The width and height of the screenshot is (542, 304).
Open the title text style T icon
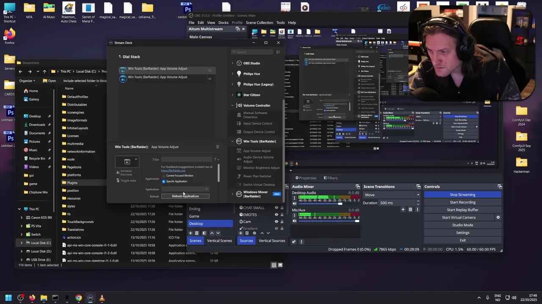pos(216,159)
